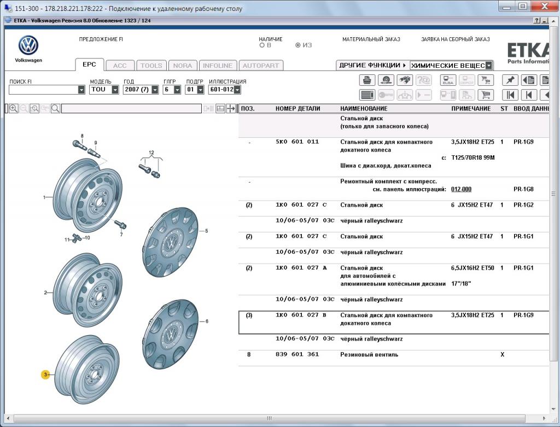Click the ETKA help question mark button
This screenshot has width=560, height=427.
pos(537,21)
